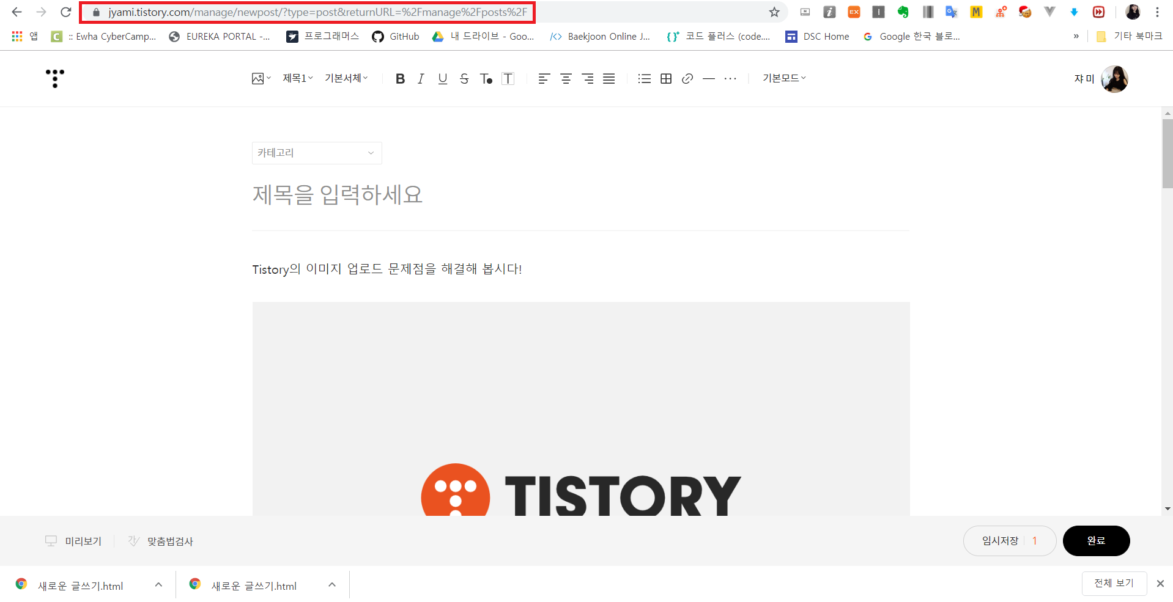Open the more options ellipsis menu
This screenshot has height=602, width=1173.
click(730, 79)
